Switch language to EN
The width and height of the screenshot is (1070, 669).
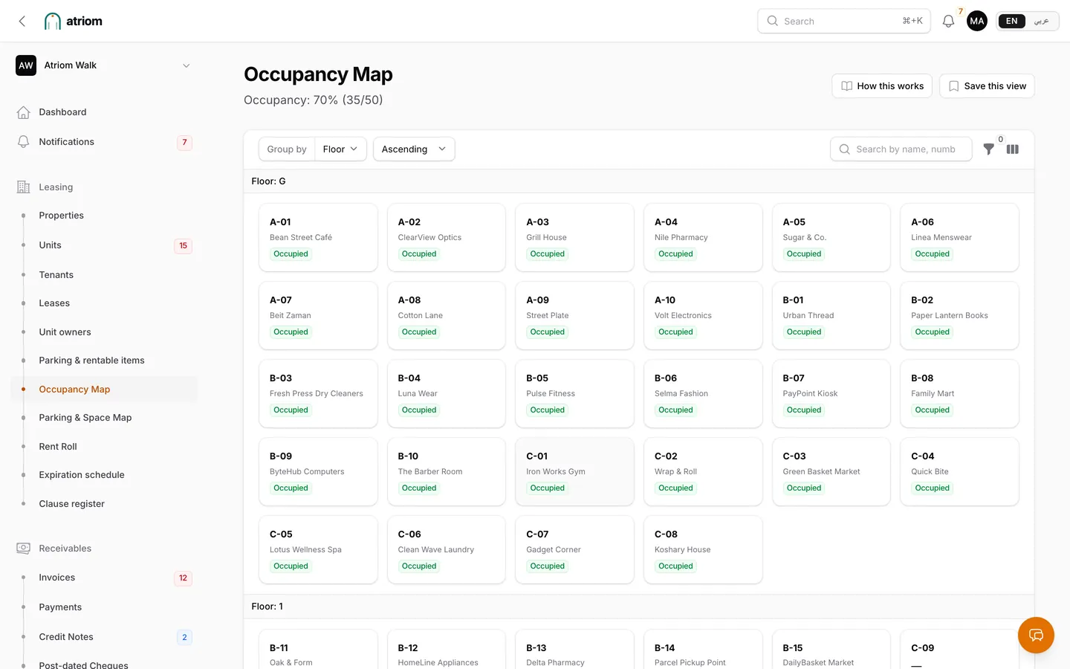click(1011, 21)
